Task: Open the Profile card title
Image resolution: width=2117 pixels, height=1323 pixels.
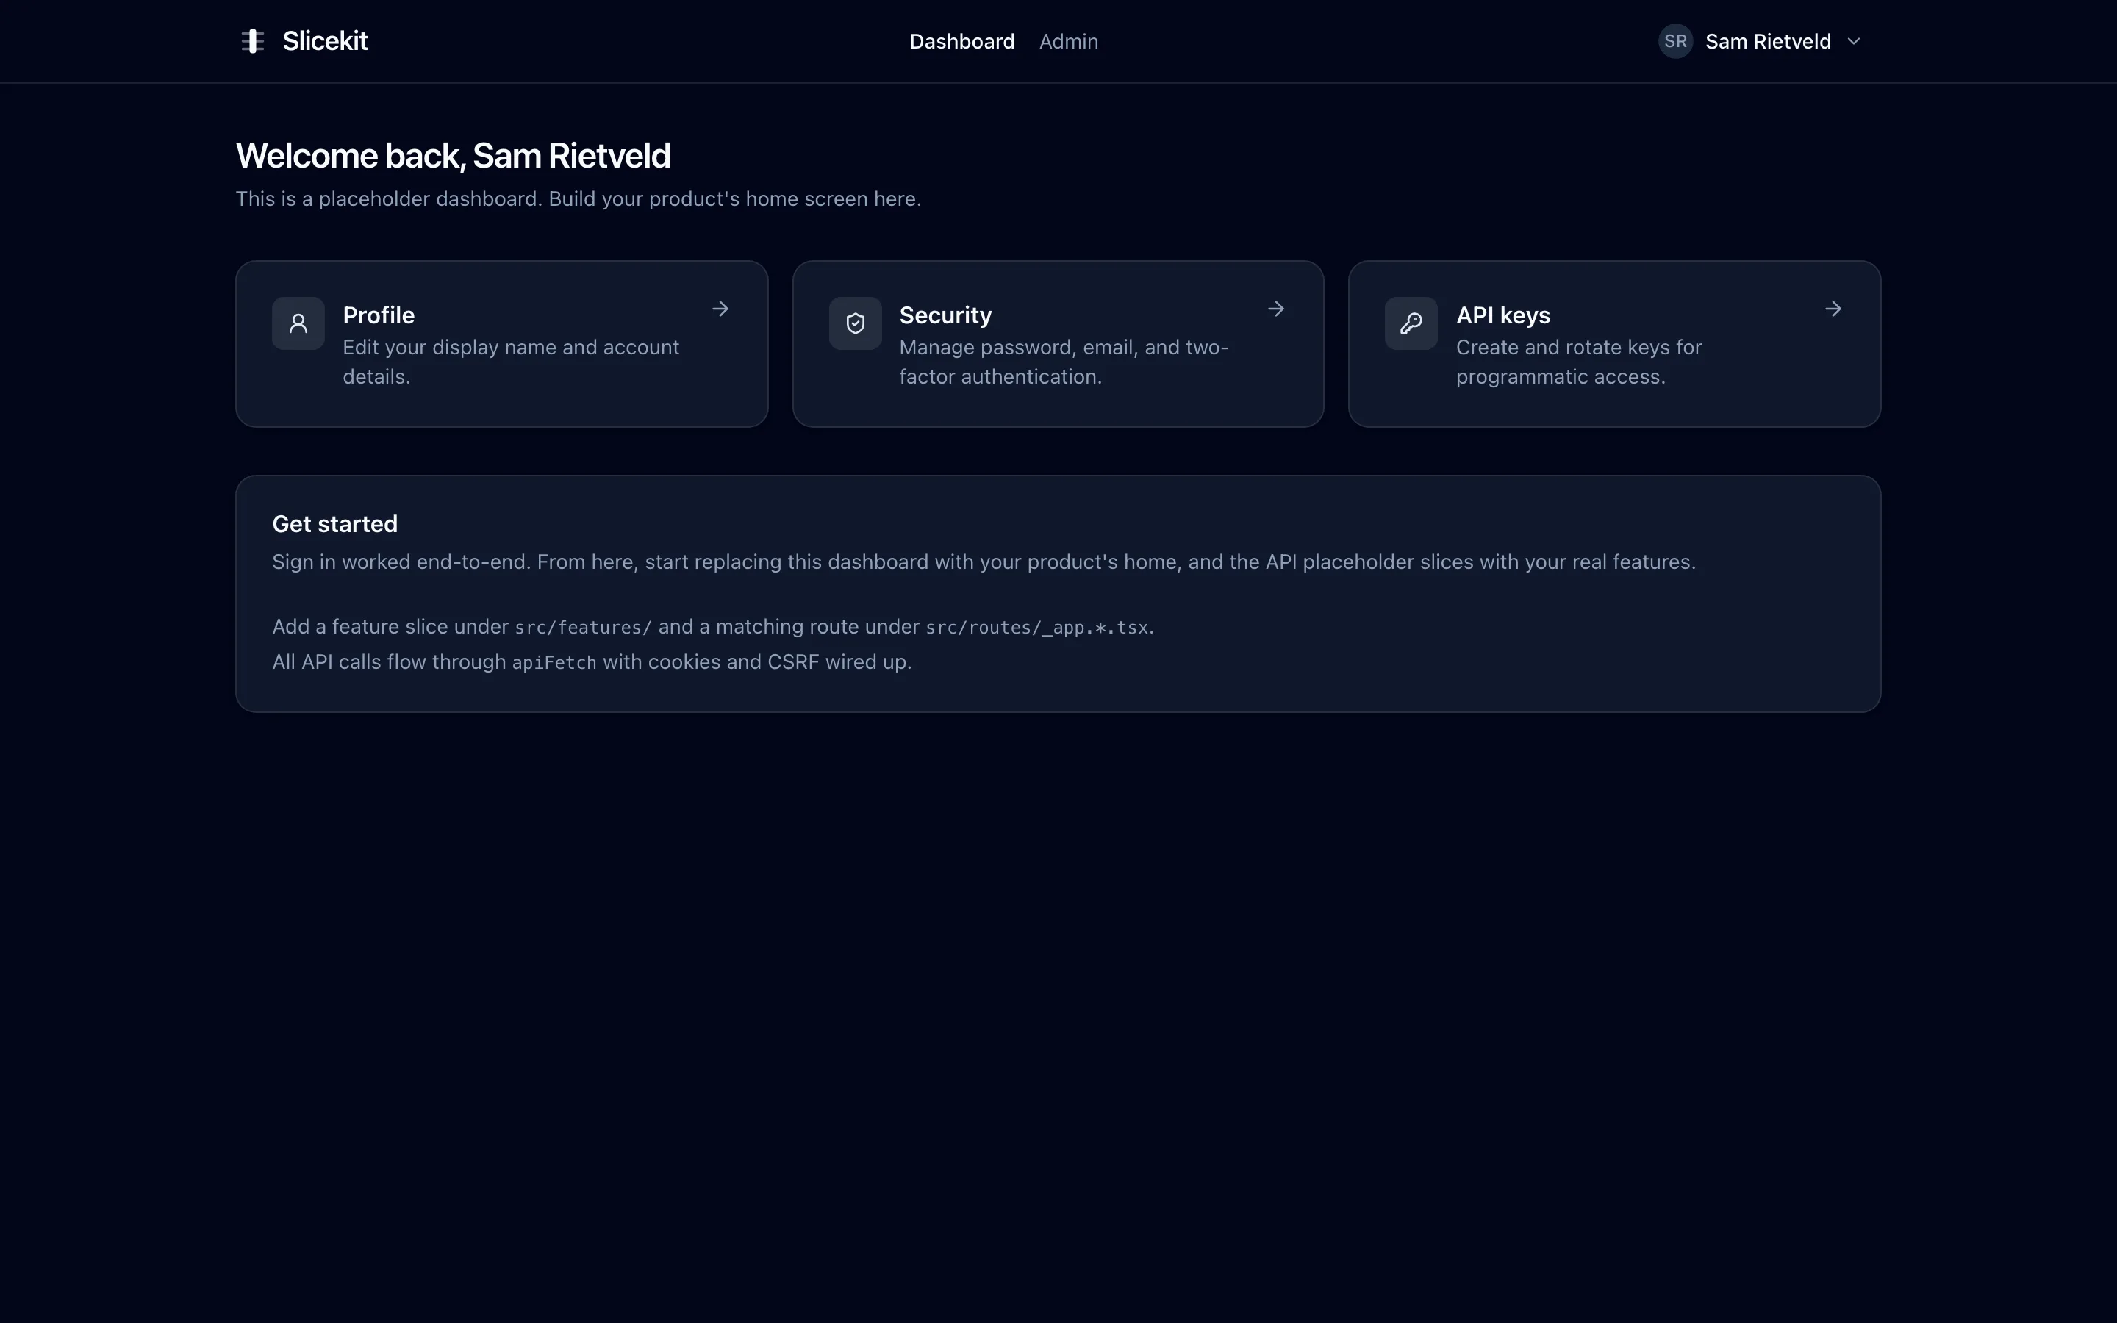Action: [x=379, y=315]
